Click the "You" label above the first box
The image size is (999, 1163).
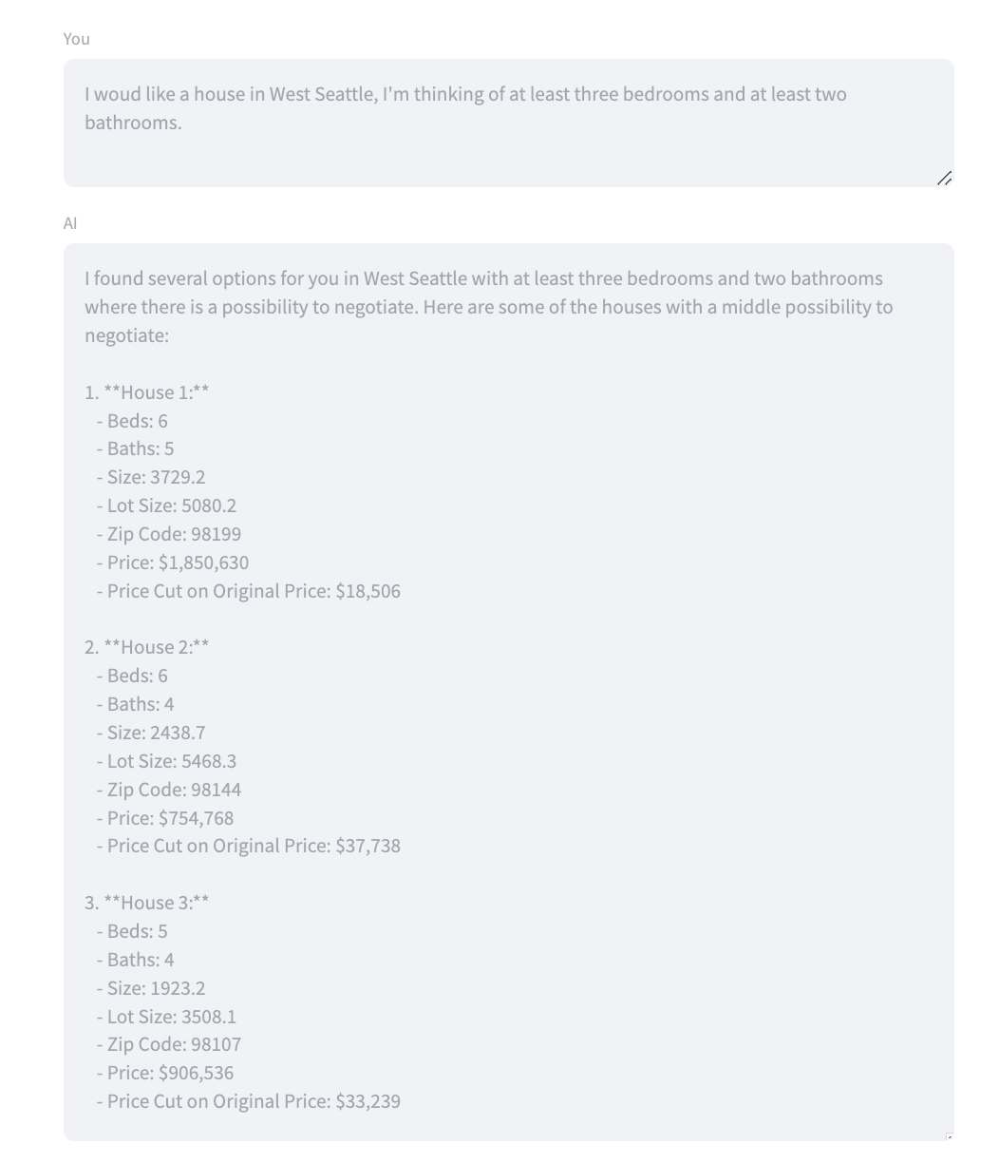[x=77, y=39]
